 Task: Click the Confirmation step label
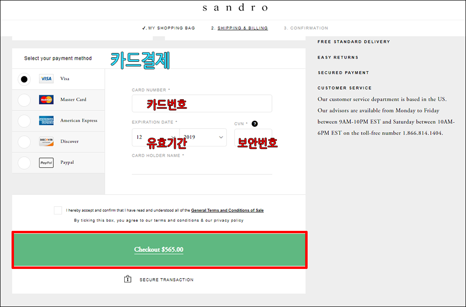click(x=306, y=28)
